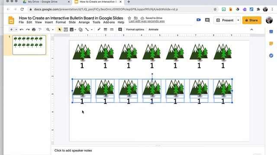Undo the last action
The height and width of the screenshot is (155, 277).
click(x=22, y=30)
